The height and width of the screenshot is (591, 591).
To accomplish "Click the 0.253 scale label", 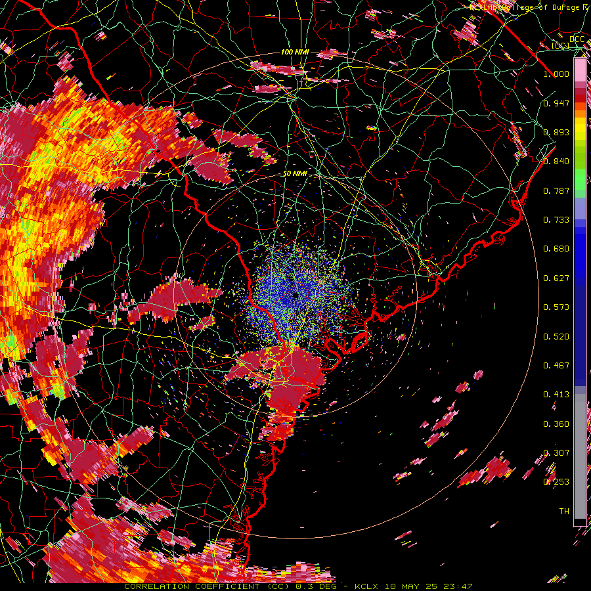I will (x=556, y=482).
